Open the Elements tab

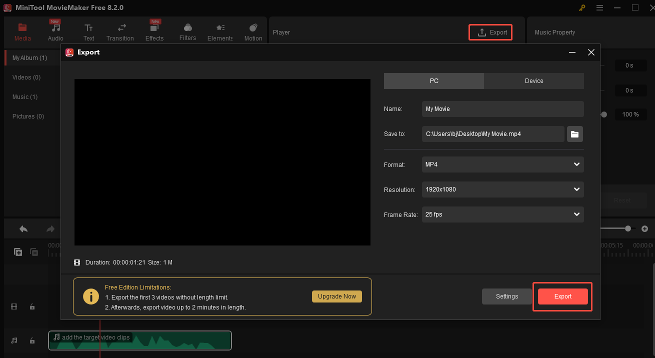(x=220, y=32)
